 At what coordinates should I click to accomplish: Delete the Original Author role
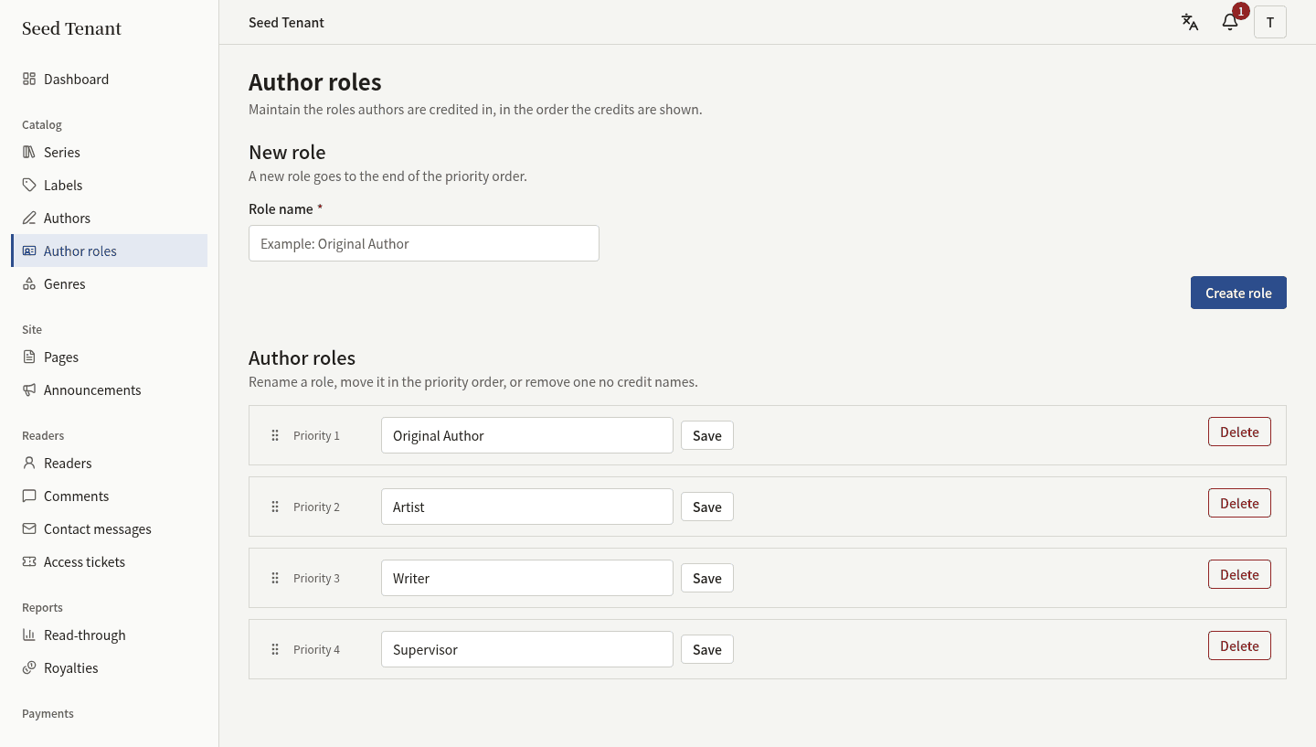click(1239, 432)
